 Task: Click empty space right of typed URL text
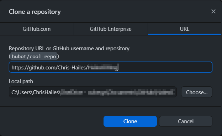165,67
